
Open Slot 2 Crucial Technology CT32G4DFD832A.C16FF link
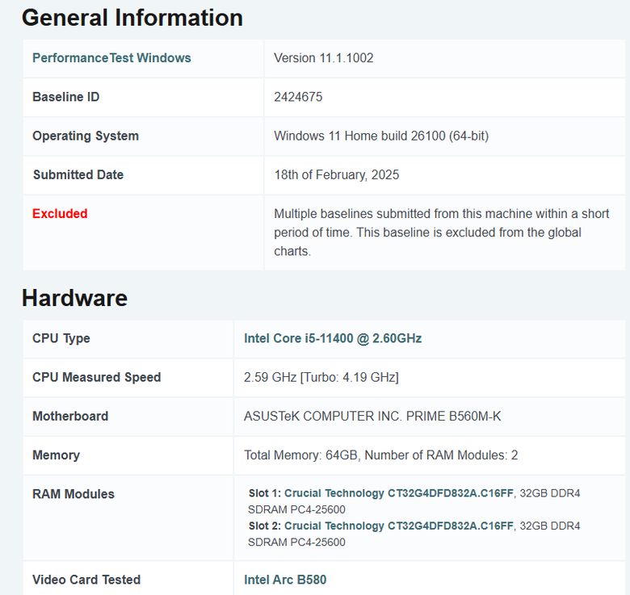coord(398,526)
